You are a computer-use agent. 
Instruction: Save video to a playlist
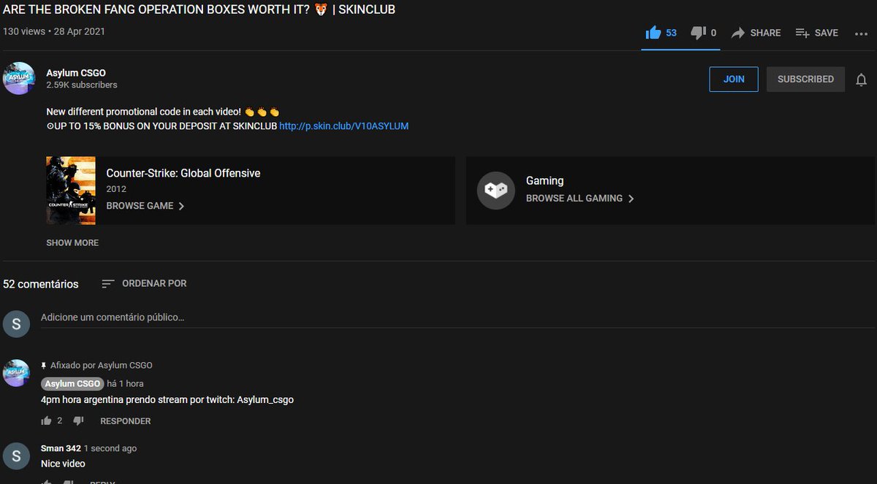(x=817, y=33)
